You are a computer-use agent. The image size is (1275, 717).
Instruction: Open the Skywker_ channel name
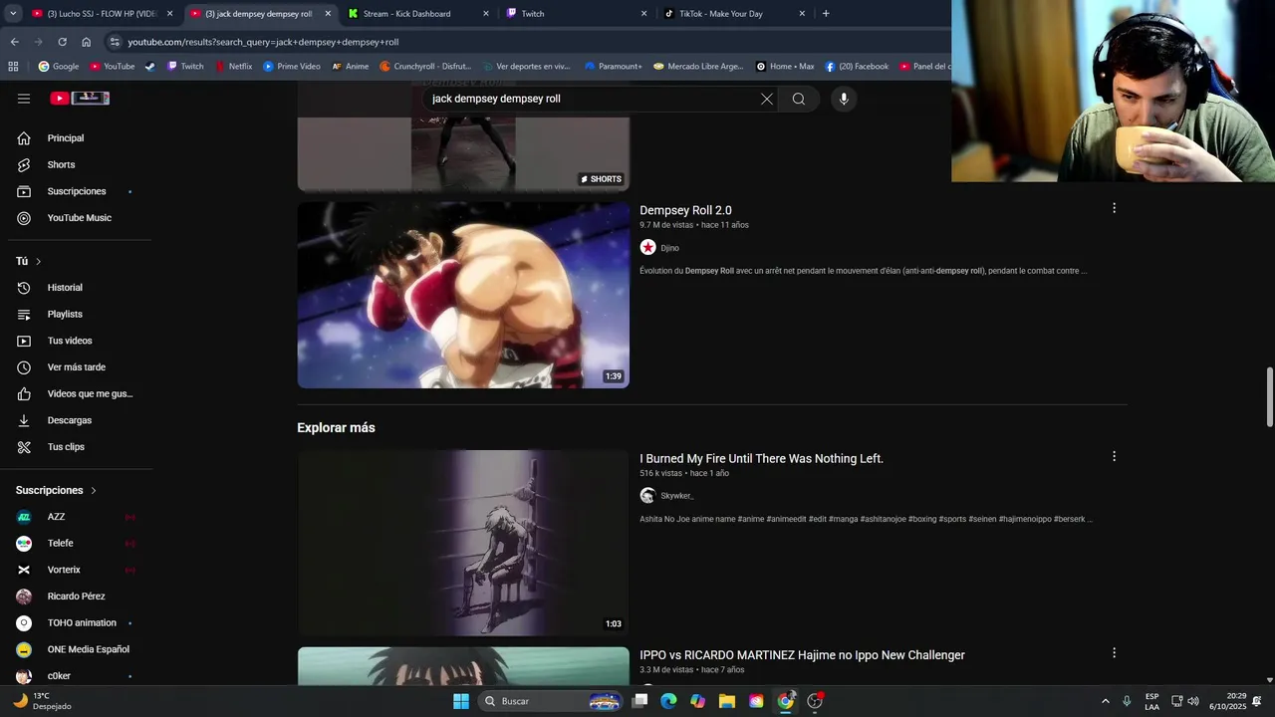coord(676,496)
